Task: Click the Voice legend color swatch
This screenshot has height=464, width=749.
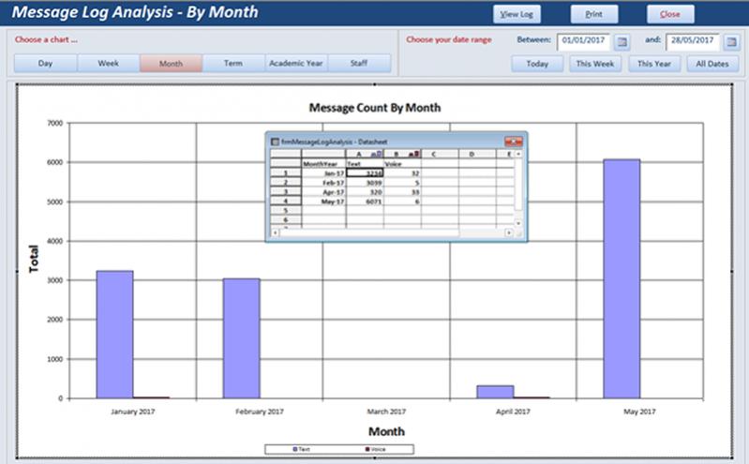Action: pyautogui.click(x=367, y=449)
